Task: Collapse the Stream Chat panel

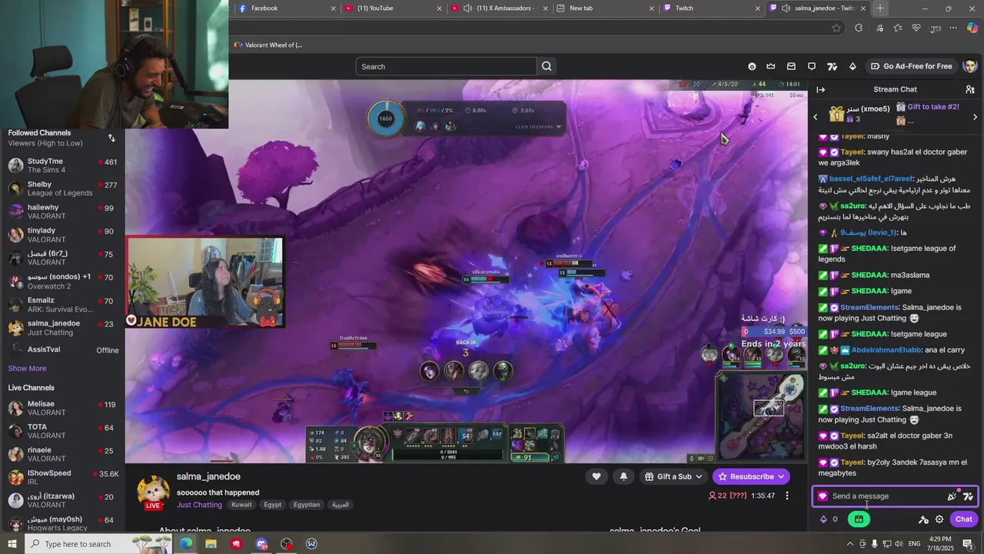Action: pyautogui.click(x=821, y=90)
